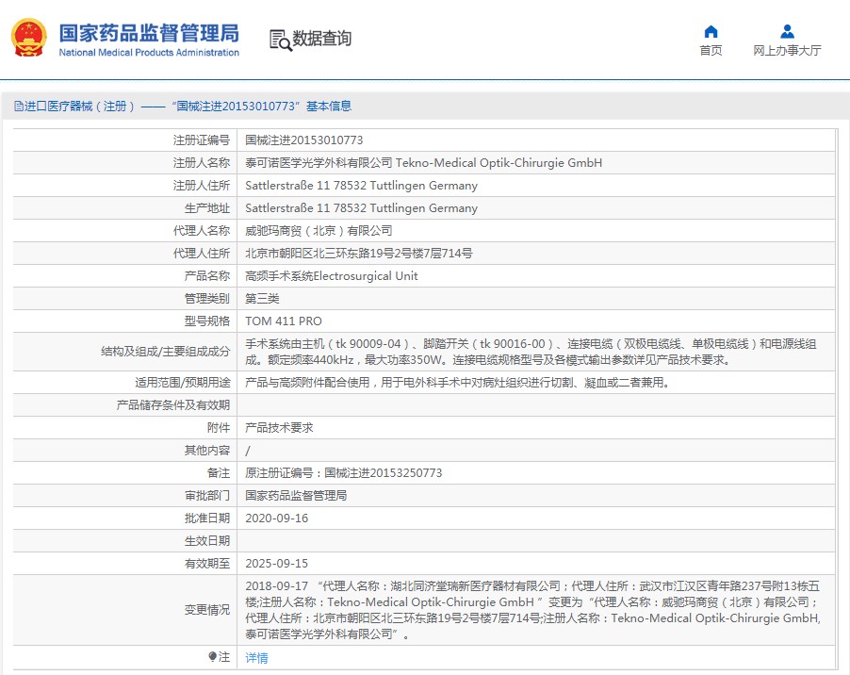Select approving department value 国家药品监督管理局
Screen dimensions: 850x675
296,496
